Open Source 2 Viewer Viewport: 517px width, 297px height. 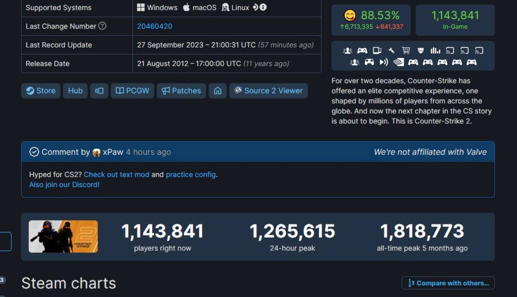coord(268,91)
